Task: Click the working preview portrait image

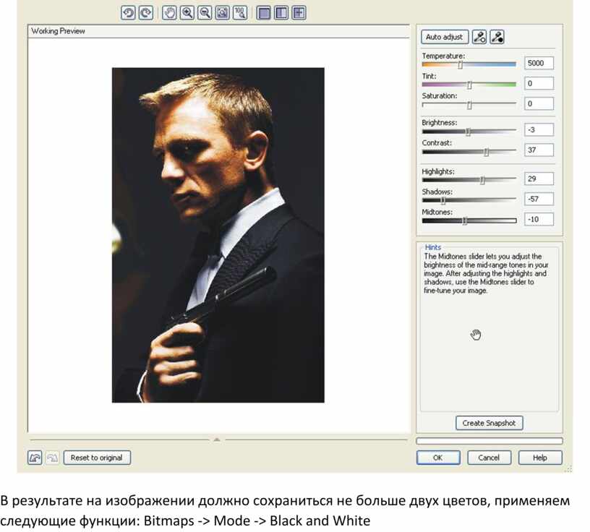Action: [218, 235]
